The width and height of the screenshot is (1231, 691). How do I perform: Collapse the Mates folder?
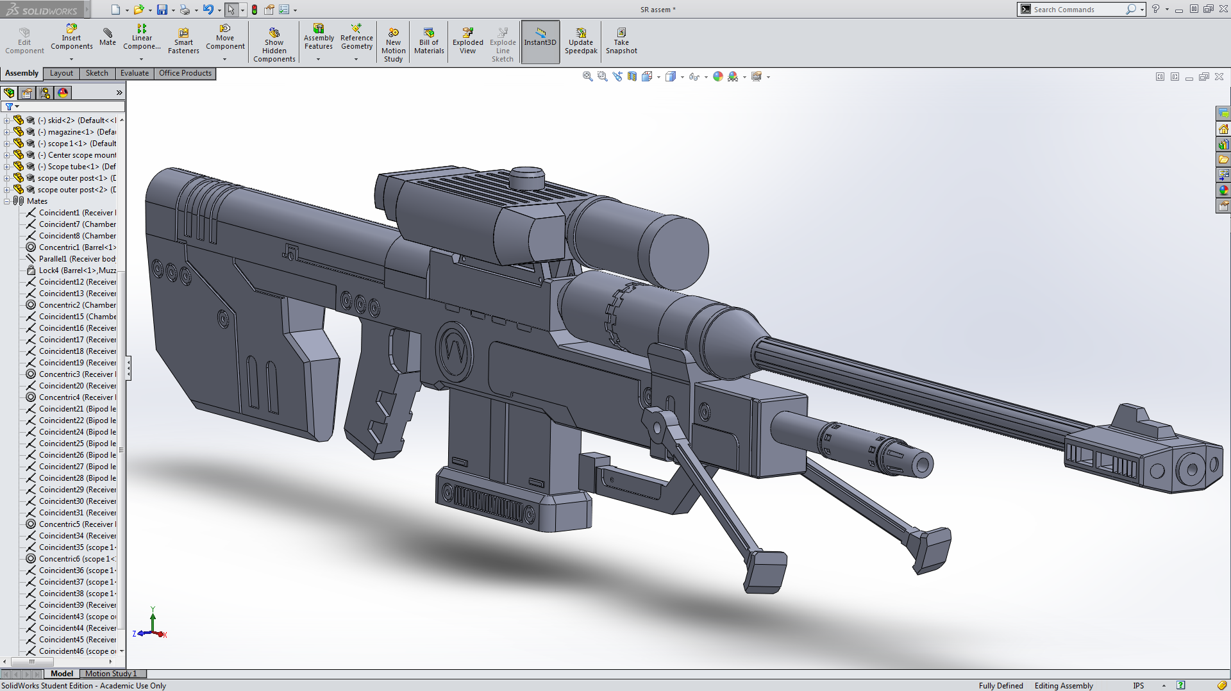[6, 201]
